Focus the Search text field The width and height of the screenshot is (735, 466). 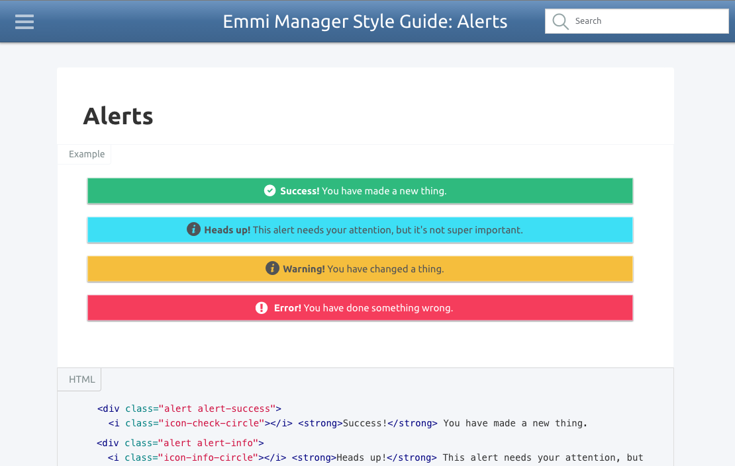pos(648,21)
